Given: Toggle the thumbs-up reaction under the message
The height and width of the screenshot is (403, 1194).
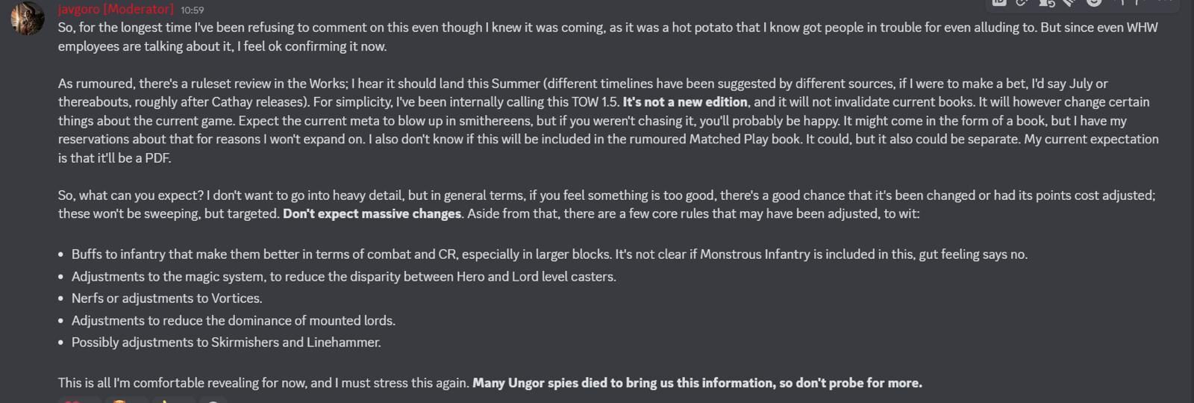Looking at the screenshot, I should tap(173, 400).
